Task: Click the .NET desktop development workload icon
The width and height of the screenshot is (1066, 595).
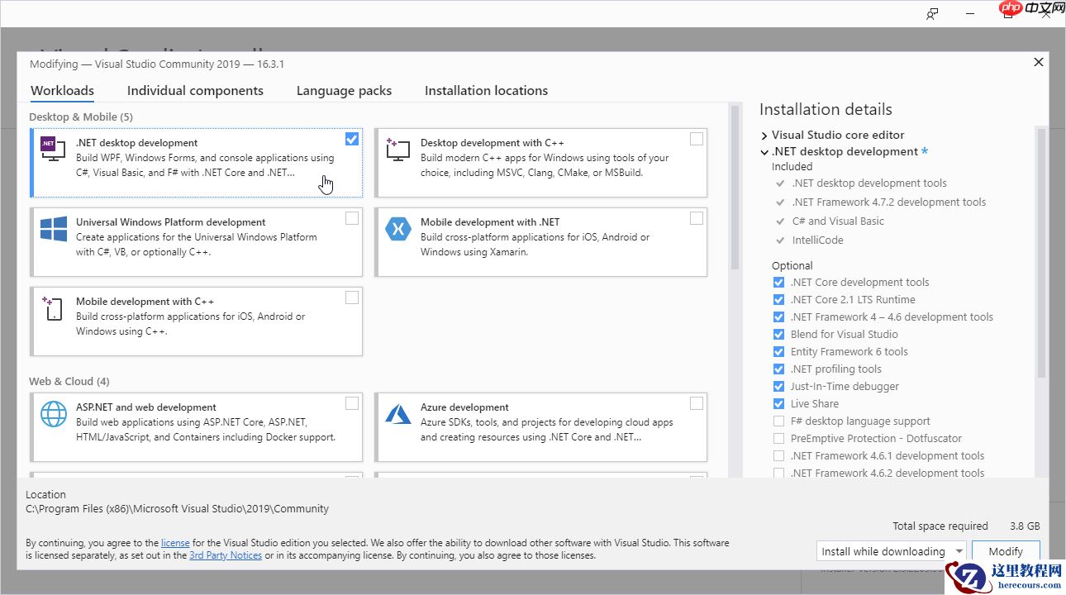Action: [x=53, y=148]
